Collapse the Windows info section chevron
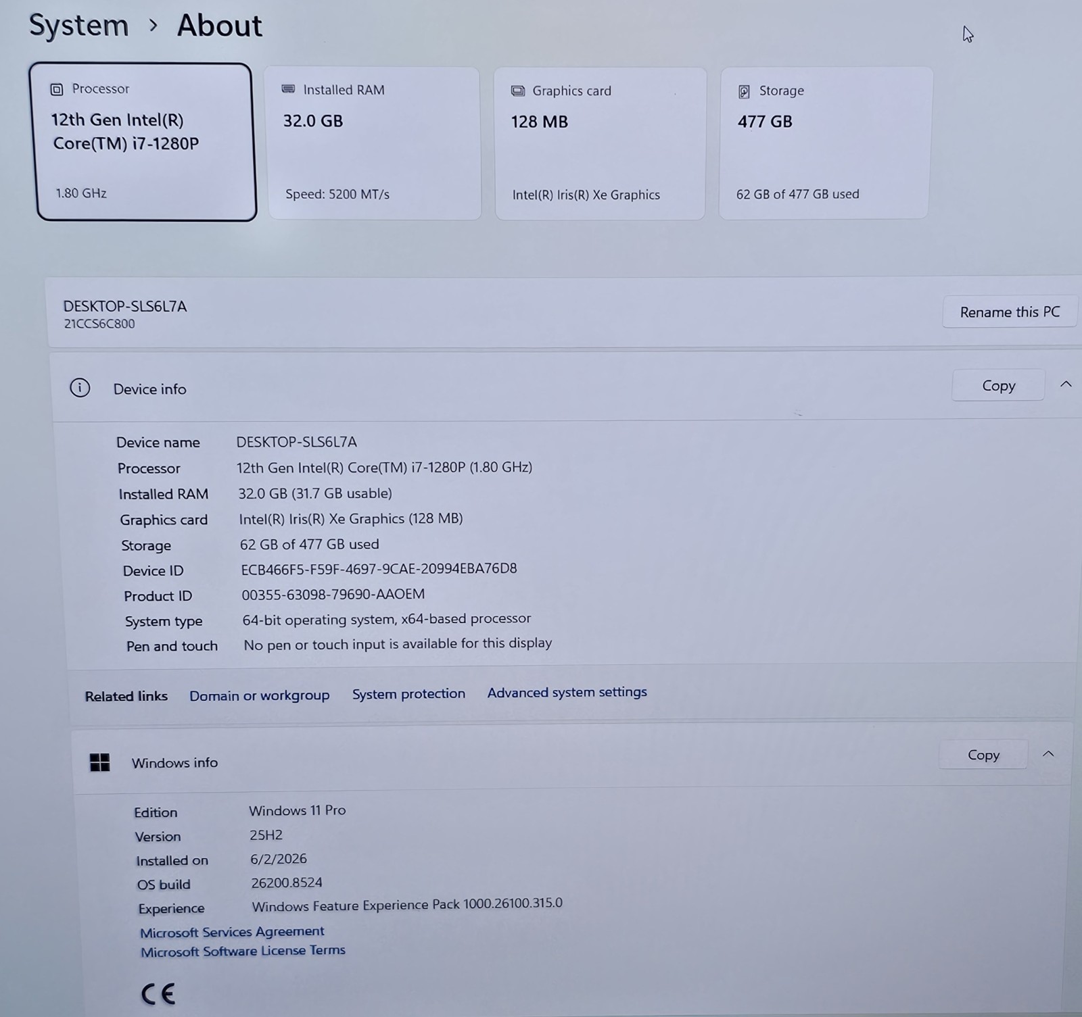Viewport: 1082px width, 1017px height. pos(1048,753)
